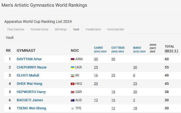Open CHEPURNYI Nazar's profile link

coord(32,67)
